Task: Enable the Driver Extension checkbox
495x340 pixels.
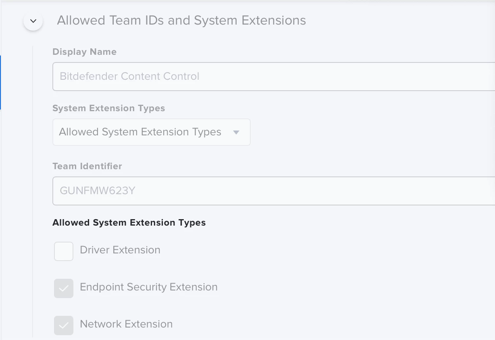Action: tap(64, 251)
